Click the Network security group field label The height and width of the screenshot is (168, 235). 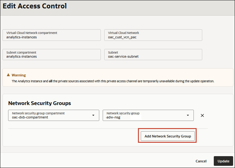coord(123,113)
